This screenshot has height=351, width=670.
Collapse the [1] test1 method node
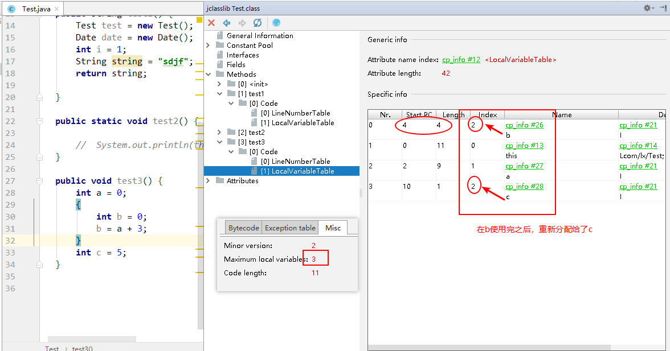[x=220, y=94]
